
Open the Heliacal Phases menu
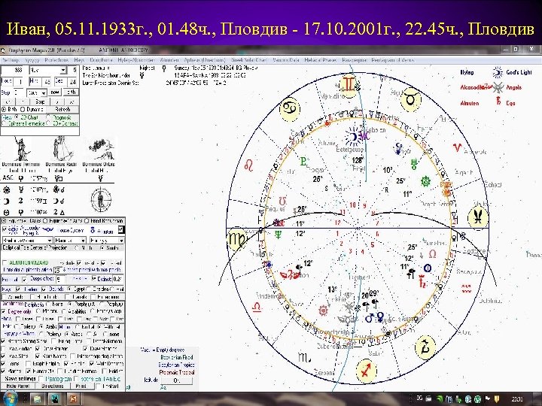pyautogui.click(x=320, y=60)
